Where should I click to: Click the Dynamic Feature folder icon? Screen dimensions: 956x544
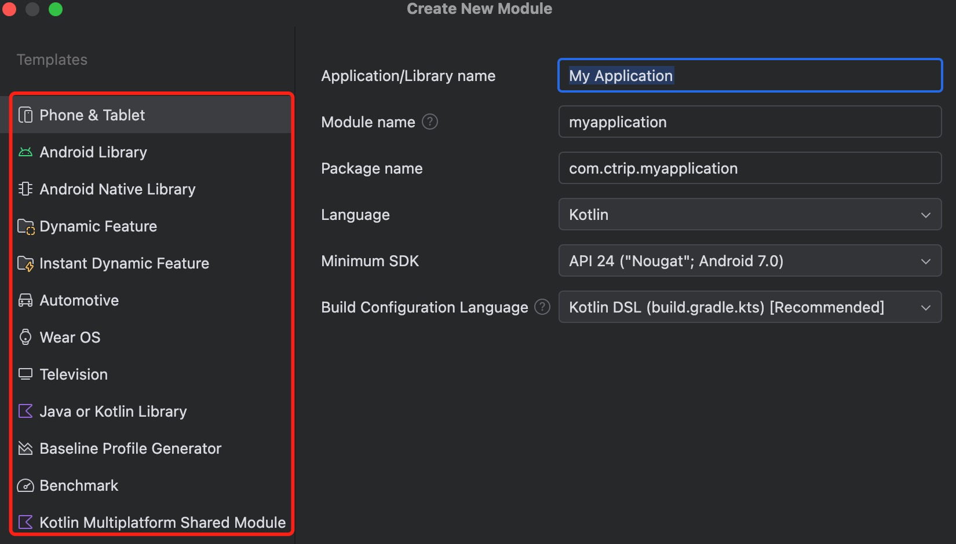[x=25, y=226]
